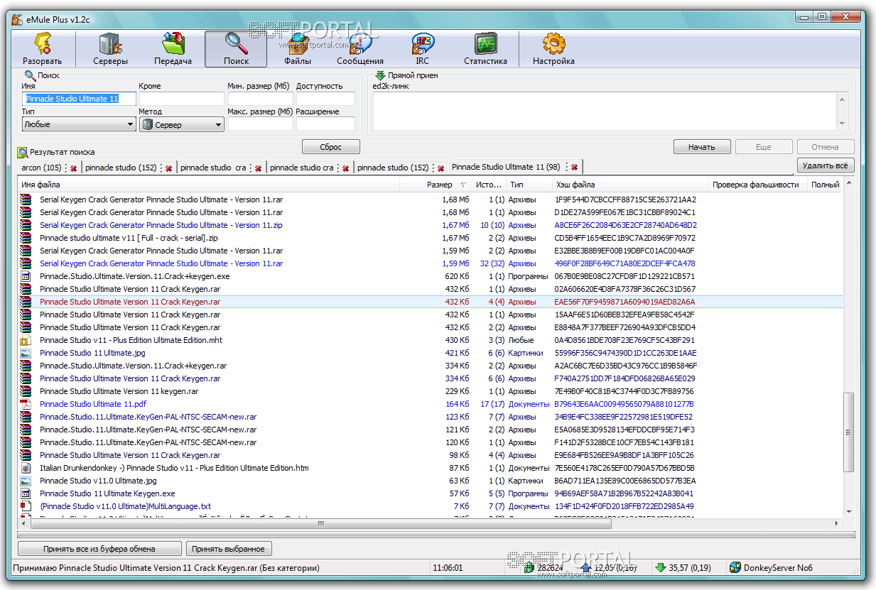Sort by Проверка фальшивости column header
The width and height of the screenshot is (876, 590).
coord(759,185)
